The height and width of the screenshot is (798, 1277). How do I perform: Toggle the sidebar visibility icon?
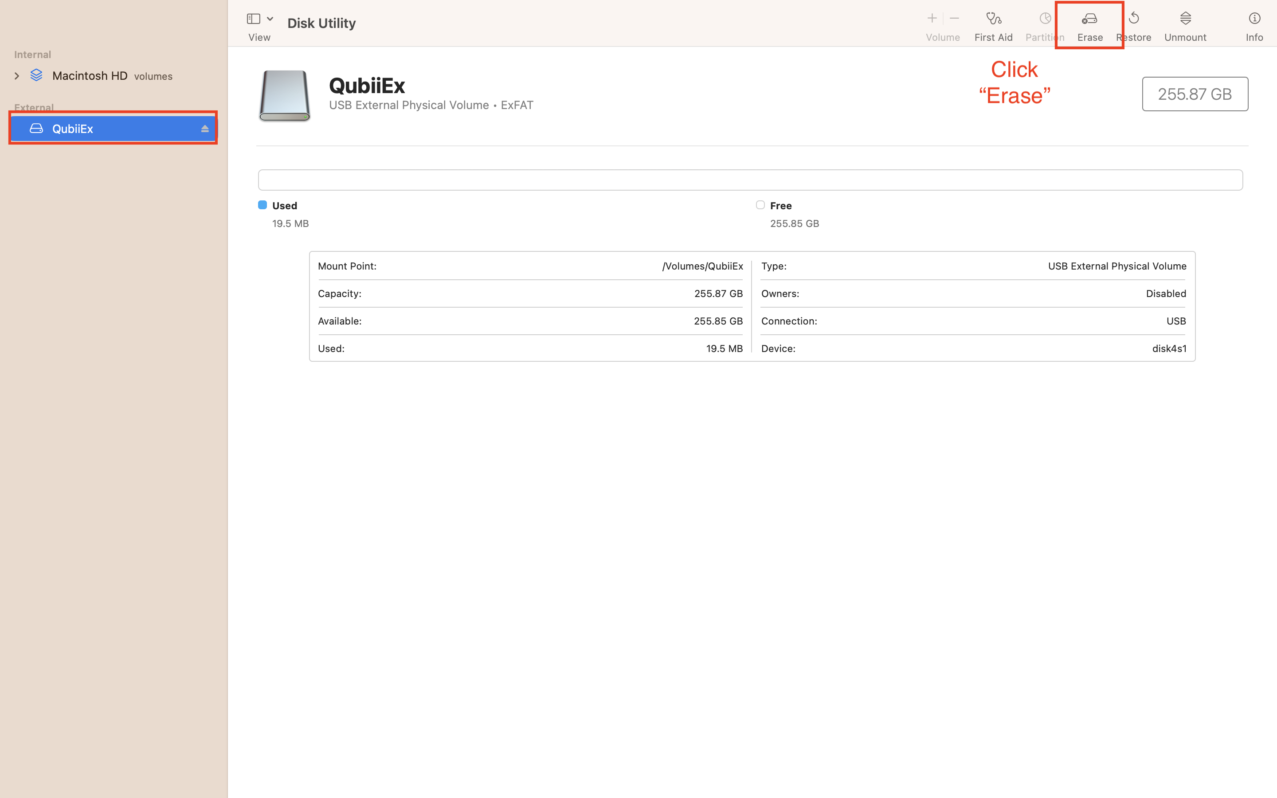click(252, 18)
